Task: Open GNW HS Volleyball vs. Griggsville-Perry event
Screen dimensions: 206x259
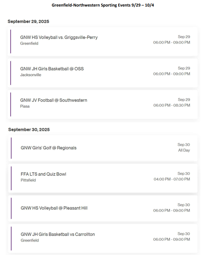Action: [59, 37]
